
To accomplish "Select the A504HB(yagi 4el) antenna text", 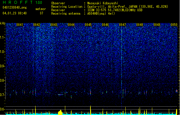I will (x=101, y=14).
